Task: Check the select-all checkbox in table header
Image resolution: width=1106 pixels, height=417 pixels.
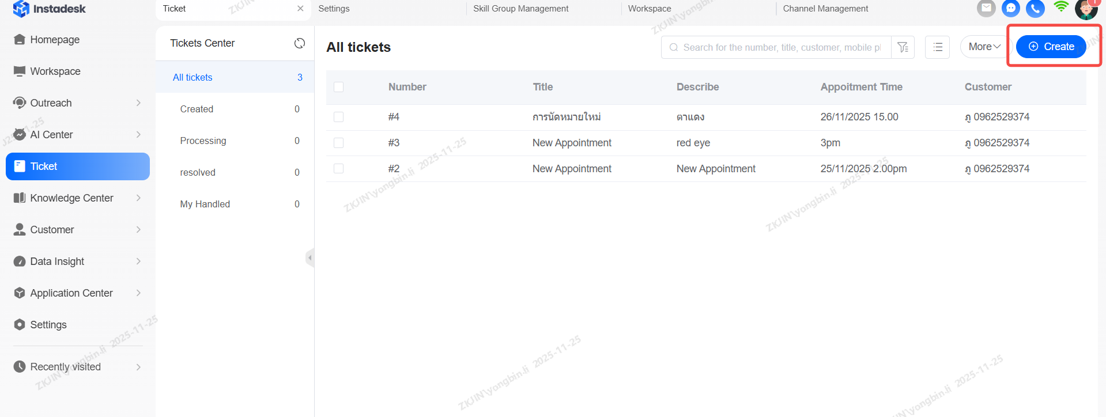Action: (x=338, y=87)
